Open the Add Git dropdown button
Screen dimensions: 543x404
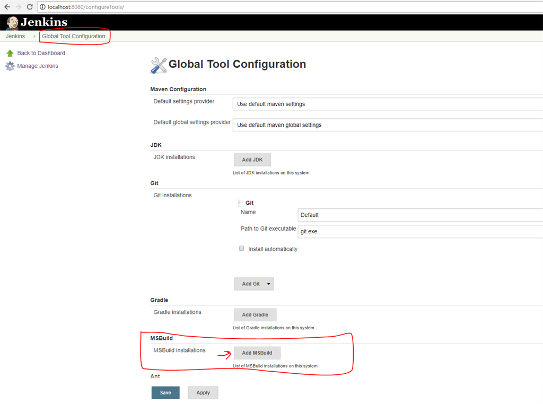(254, 284)
